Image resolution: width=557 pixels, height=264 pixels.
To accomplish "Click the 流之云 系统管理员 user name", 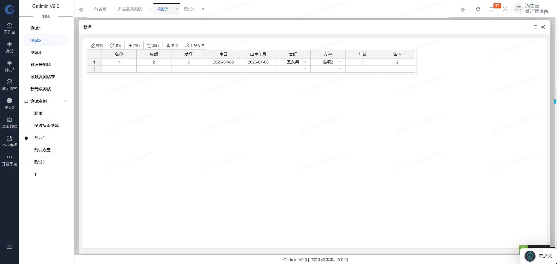I will click(536, 8).
